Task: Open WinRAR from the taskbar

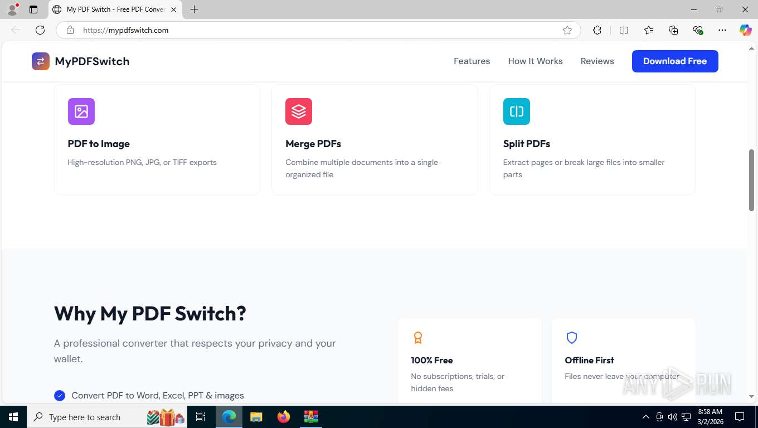Action: pyautogui.click(x=310, y=417)
